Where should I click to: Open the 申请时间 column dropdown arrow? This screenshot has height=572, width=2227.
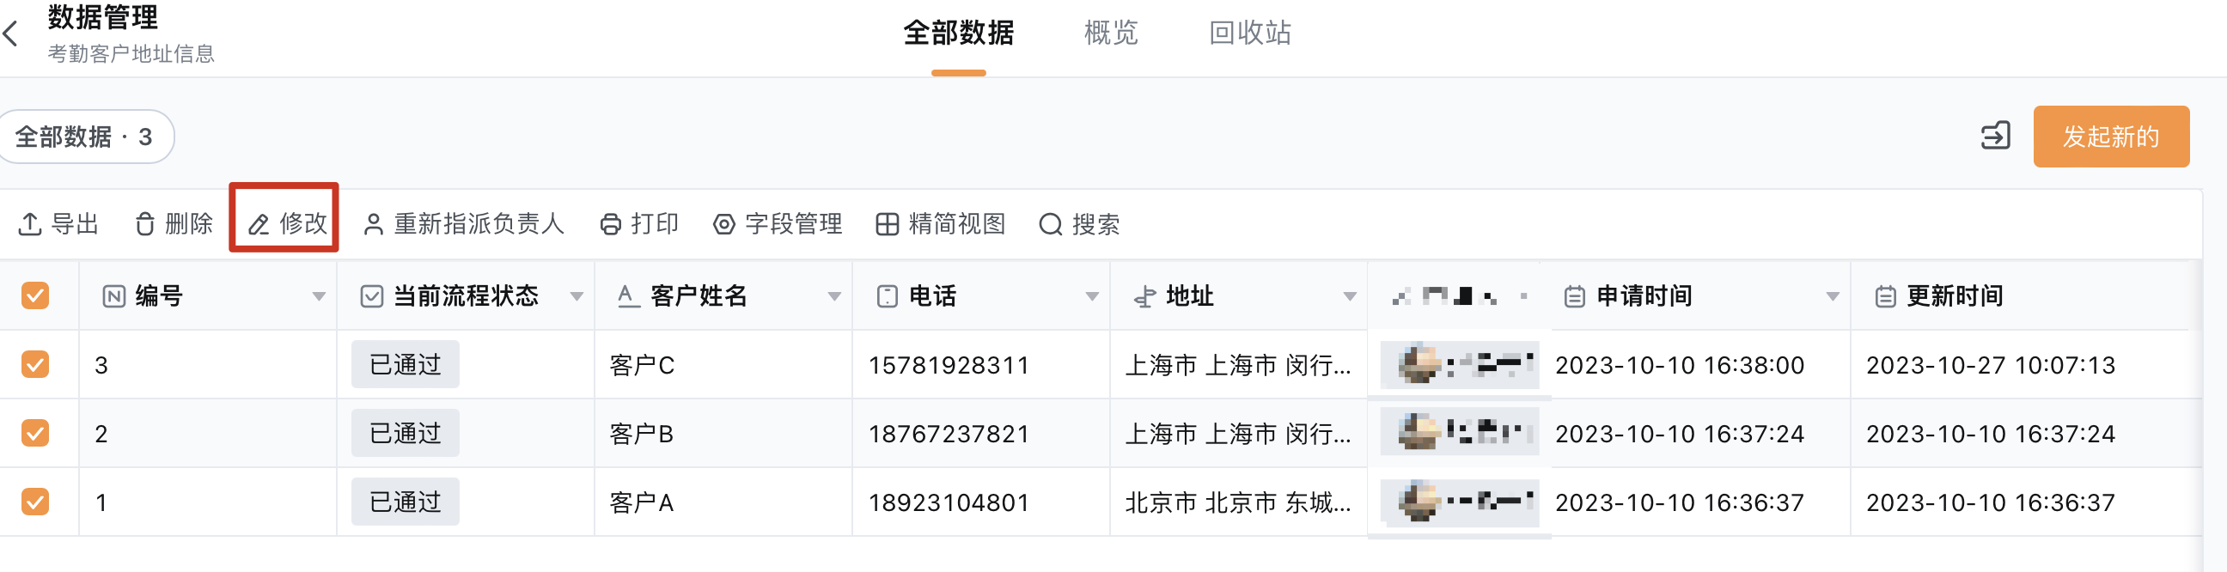point(1832,297)
